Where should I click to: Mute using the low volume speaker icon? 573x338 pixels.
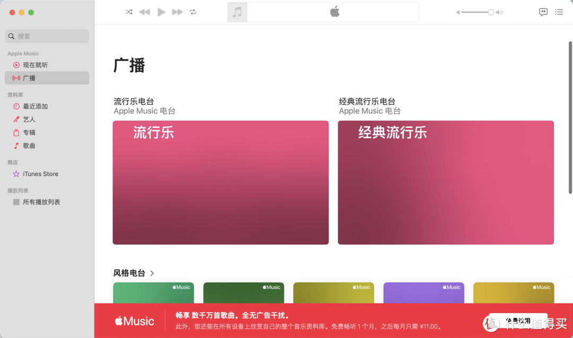pyautogui.click(x=458, y=12)
